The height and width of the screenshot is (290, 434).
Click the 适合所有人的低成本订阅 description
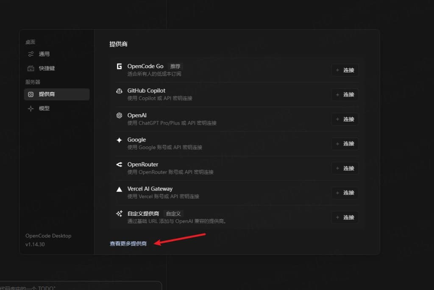point(154,74)
